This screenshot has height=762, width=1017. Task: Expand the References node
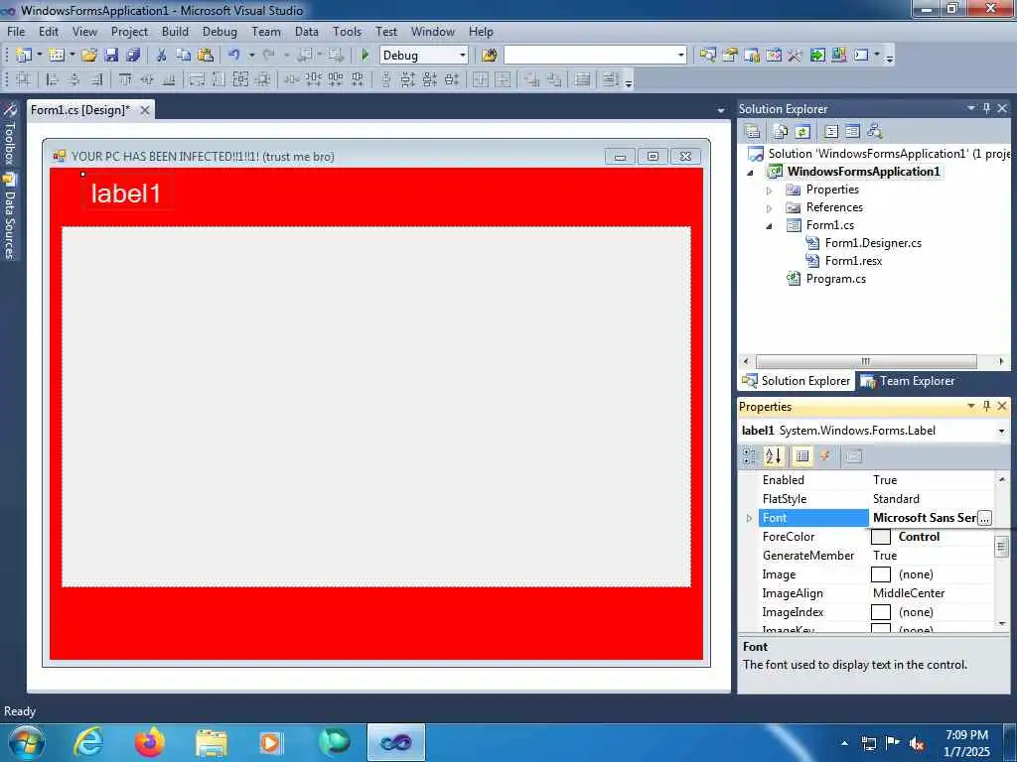770,208
